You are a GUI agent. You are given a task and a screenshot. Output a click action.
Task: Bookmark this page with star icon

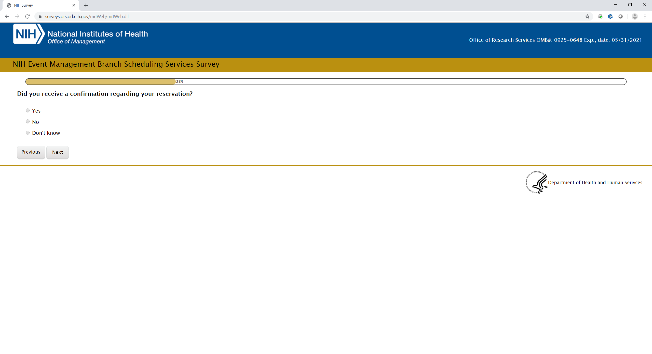pyautogui.click(x=587, y=17)
